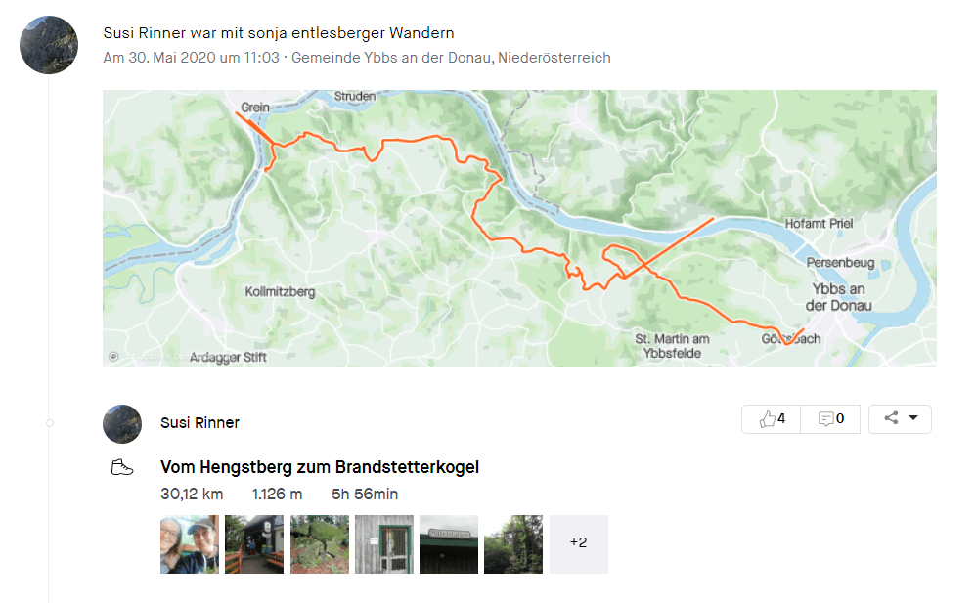
Task: Click the share icon
Action: click(x=891, y=417)
